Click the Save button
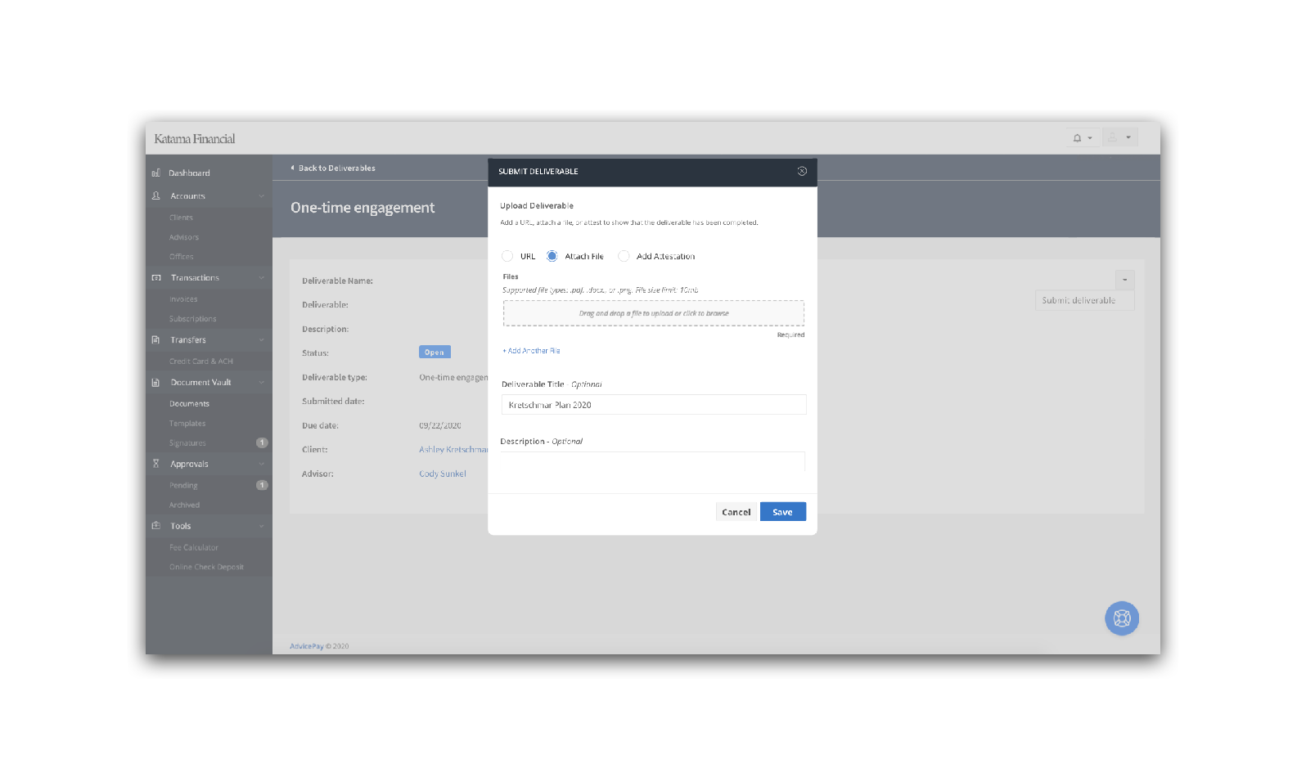Image resolution: width=1306 pixels, height=777 pixels. coord(783,512)
